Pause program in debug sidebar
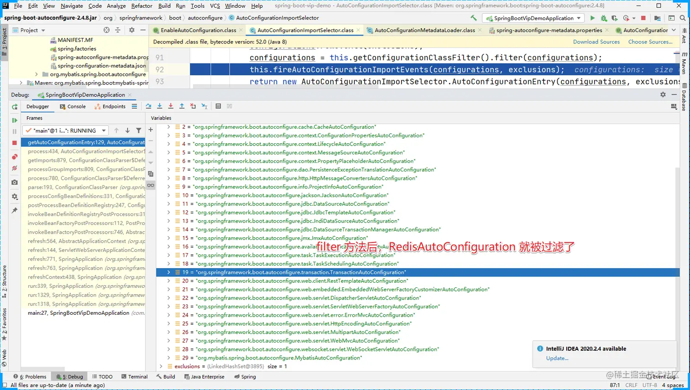 click(15, 131)
